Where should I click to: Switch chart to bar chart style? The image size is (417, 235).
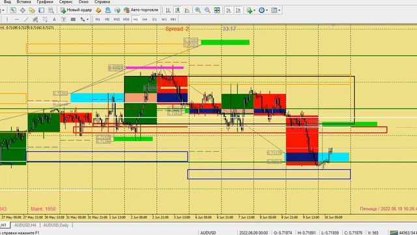(x=168, y=10)
